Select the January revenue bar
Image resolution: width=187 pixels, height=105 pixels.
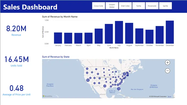(x=58, y=38)
